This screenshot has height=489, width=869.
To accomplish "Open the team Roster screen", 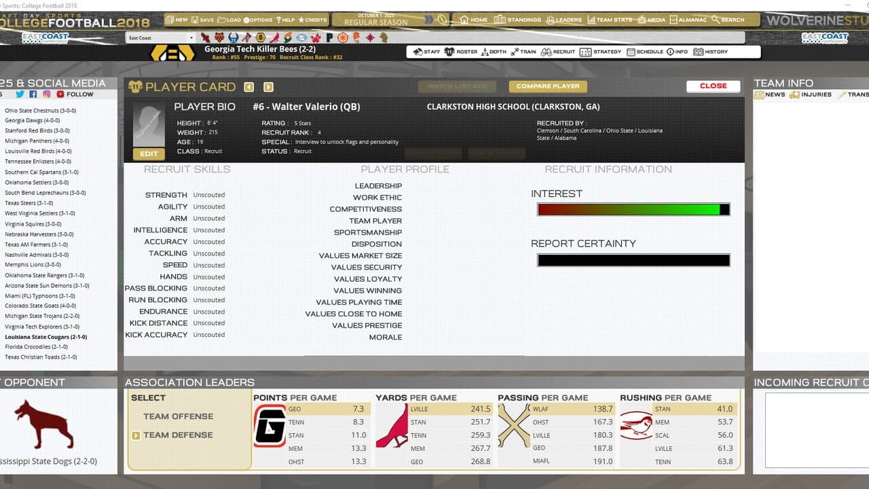I will click(x=460, y=52).
